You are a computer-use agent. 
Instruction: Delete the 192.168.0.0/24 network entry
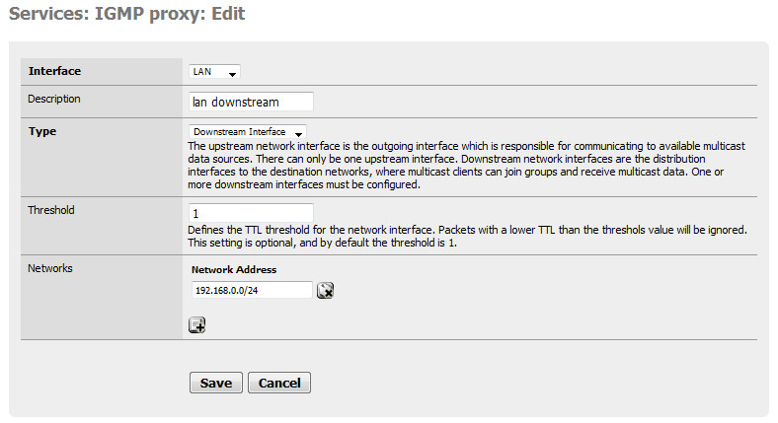tap(325, 290)
